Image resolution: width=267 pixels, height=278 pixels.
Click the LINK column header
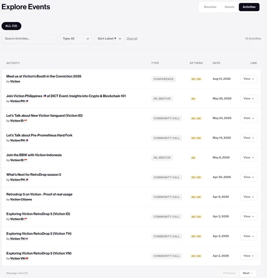tap(254, 63)
